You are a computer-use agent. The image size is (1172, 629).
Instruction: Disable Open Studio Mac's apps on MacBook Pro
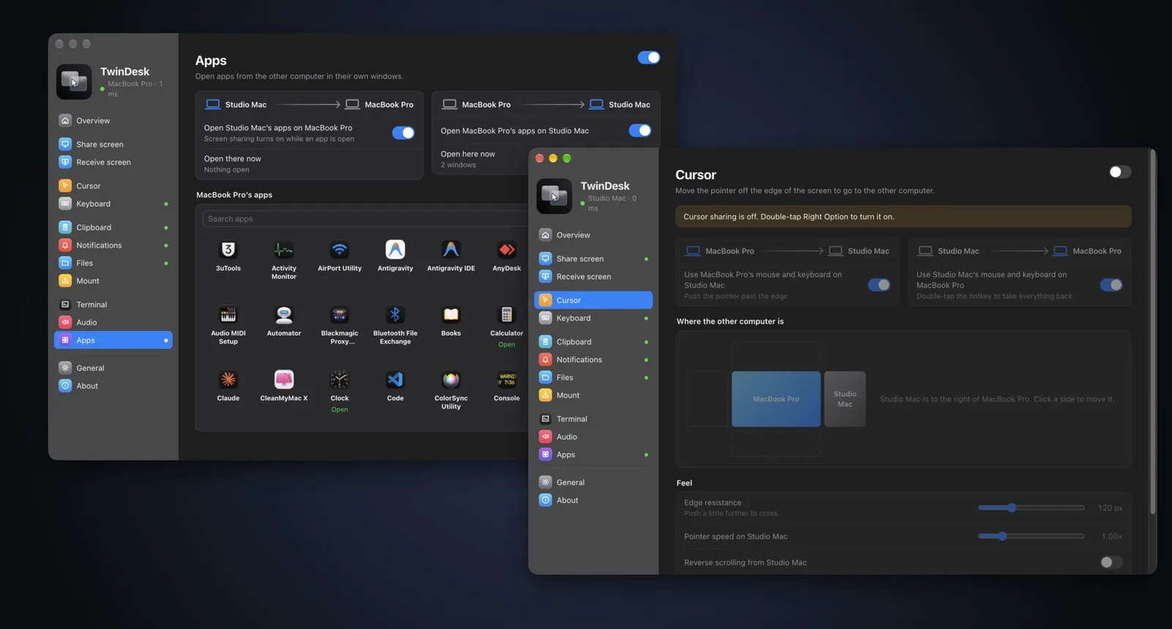[x=404, y=133]
